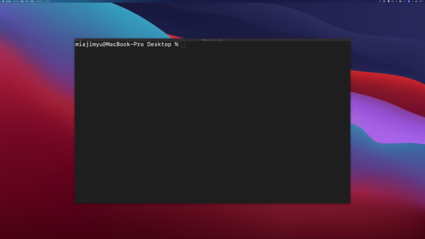Viewport: 425px width, 239px height.
Task: Open the 表示 menu
Action: pyautogui.click(x=27, y=2)
